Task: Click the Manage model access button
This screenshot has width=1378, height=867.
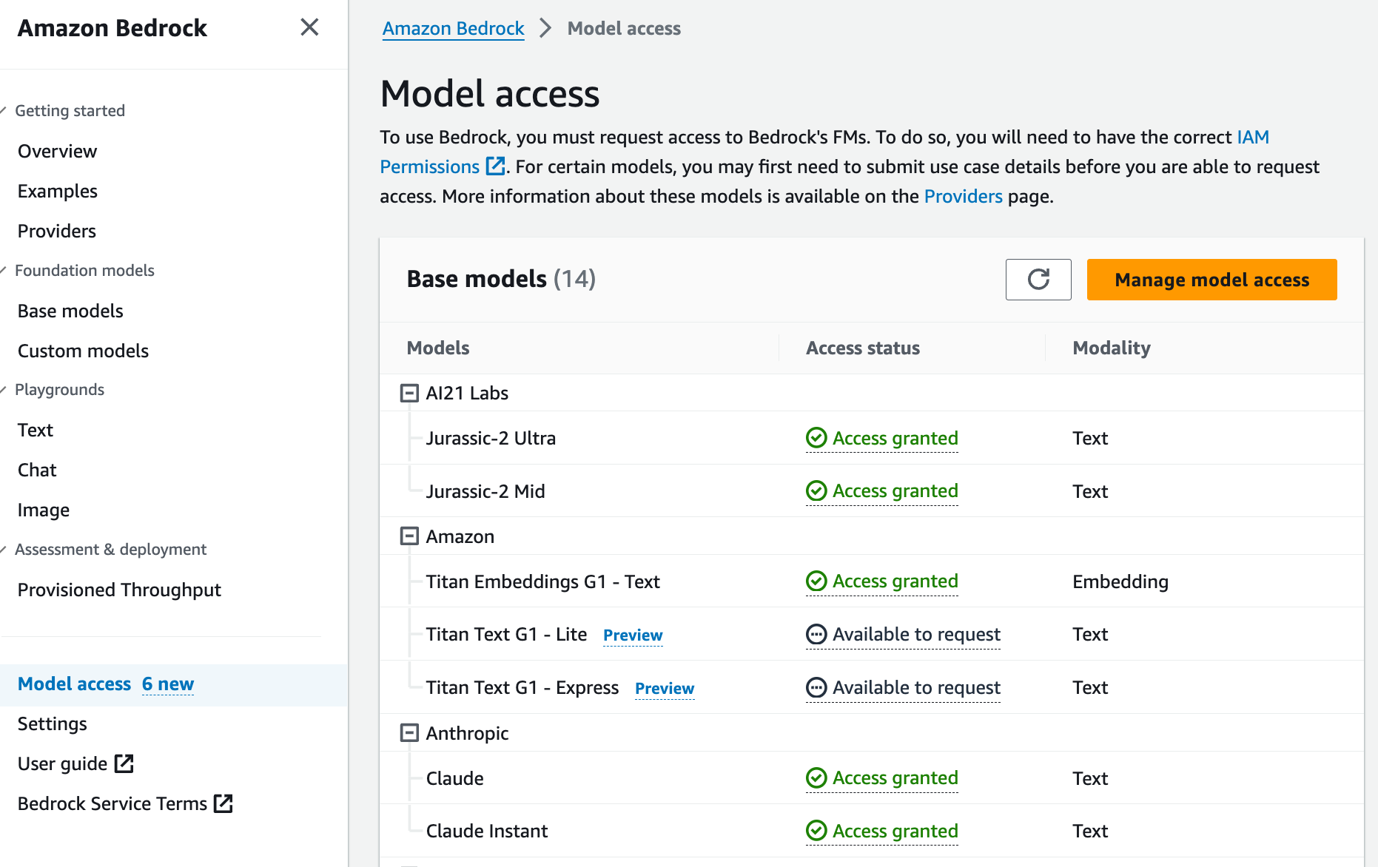Action: coord(1211,280)
